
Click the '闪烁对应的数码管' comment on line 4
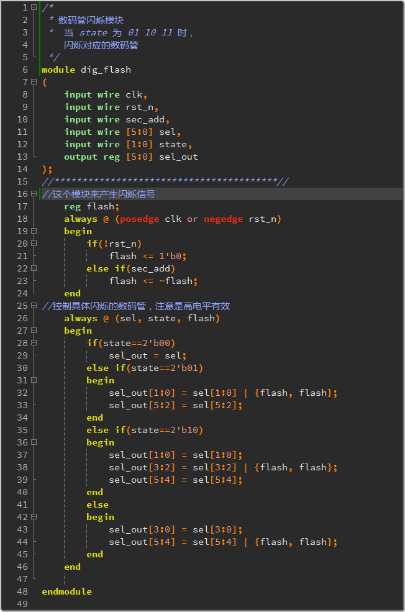pos(101,45)
